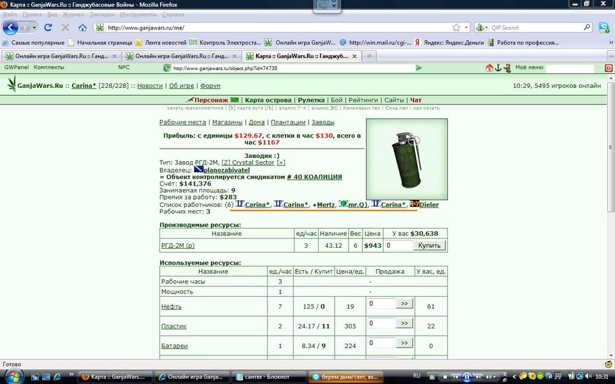The image size is (615, 384).
Task: Click the РГД-2М purchase quantity field
Action: (398, 245)
